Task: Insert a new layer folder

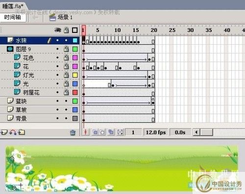Action: 22,132
